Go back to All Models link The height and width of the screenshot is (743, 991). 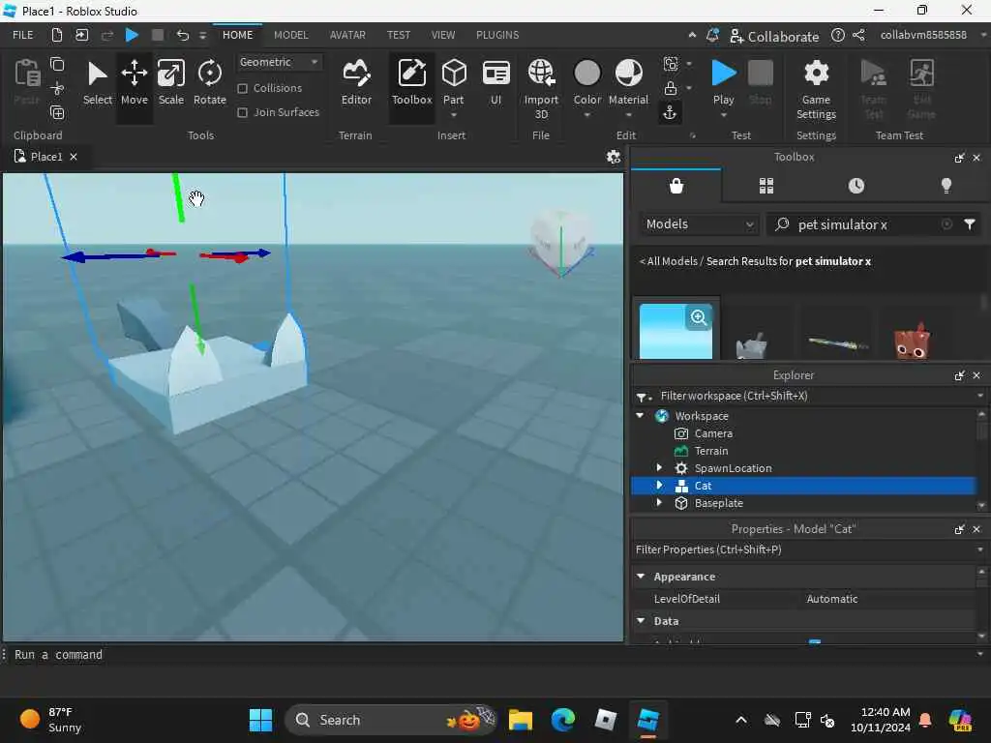(668, 261)
